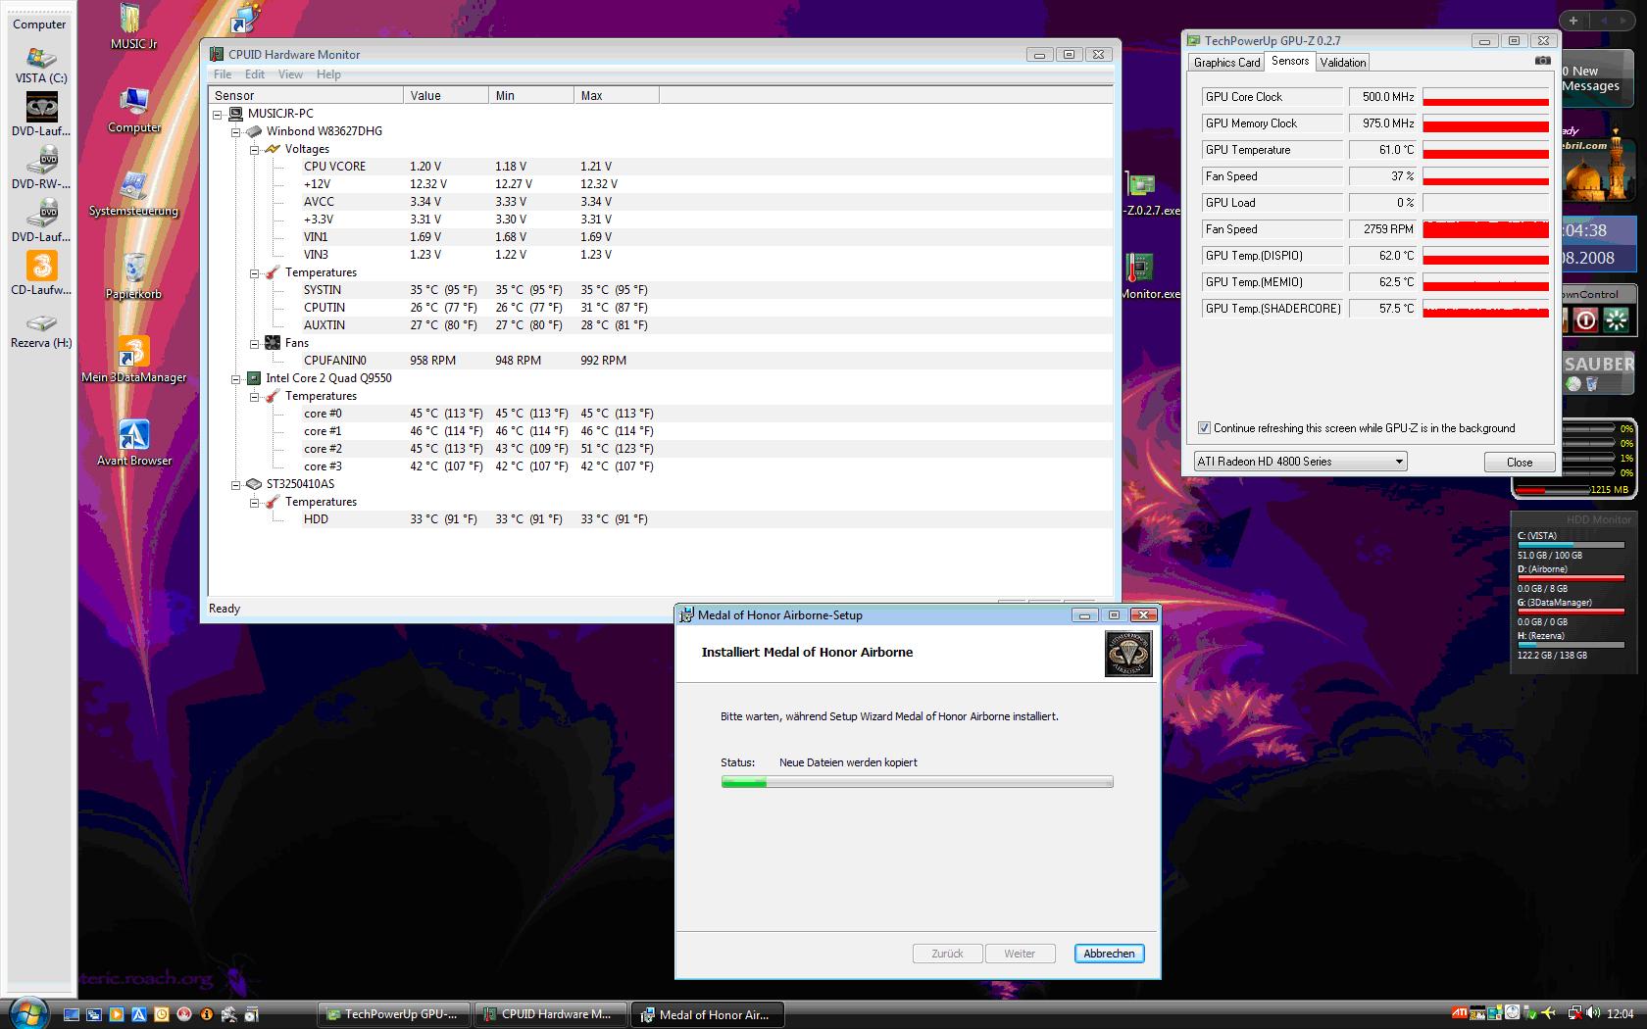Screen dimensions: 1647x1029
Task: Switch to the Sensors tab in GPU-Z
Action: point(1290,61)
